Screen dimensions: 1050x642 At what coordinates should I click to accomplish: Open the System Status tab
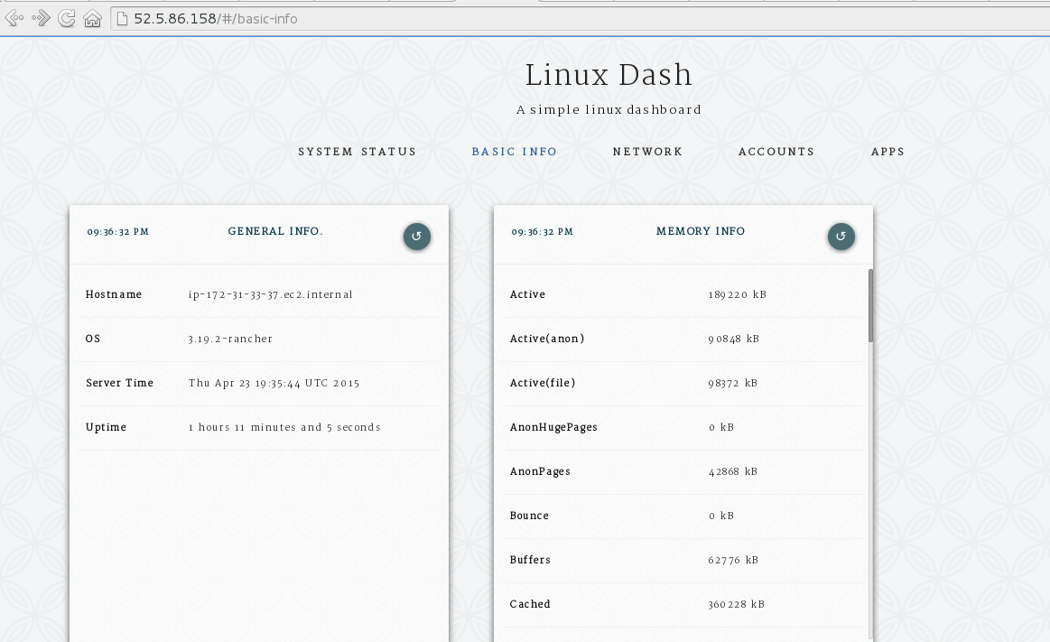tap(358, 152)
